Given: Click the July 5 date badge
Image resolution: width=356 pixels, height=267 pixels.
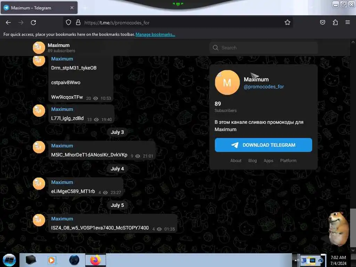Looking at the screenshot, I should [117, 205].
